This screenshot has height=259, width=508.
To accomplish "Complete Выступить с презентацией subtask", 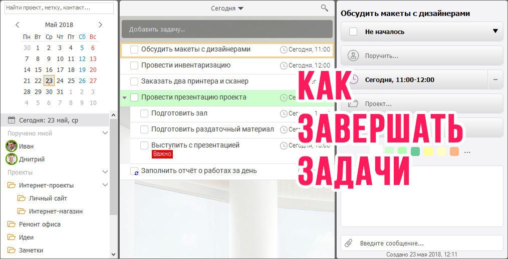I will 144,145.
